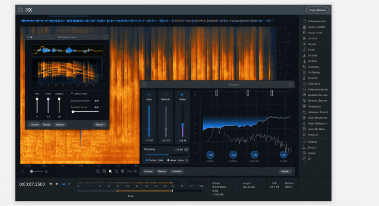Click the Region Remove button
The width and height of the screenshot is (379, 206).
point(317,10)
